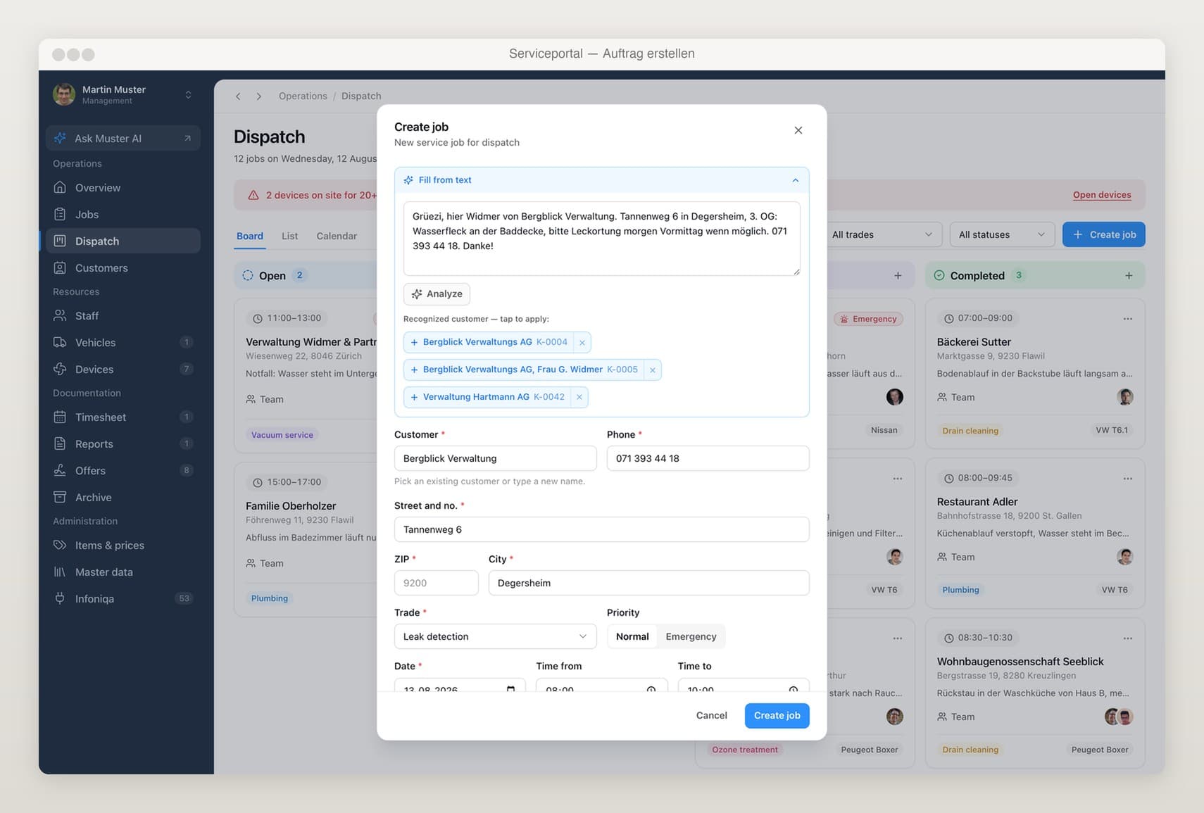This screenshot has width=1204, height=813.
Task: Close the Create job dialog
Action: coord(798,130)
